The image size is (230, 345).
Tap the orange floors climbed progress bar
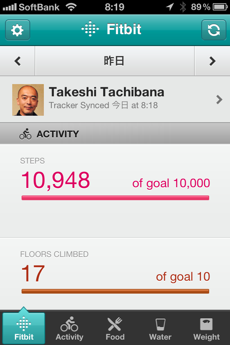[115, 291]
